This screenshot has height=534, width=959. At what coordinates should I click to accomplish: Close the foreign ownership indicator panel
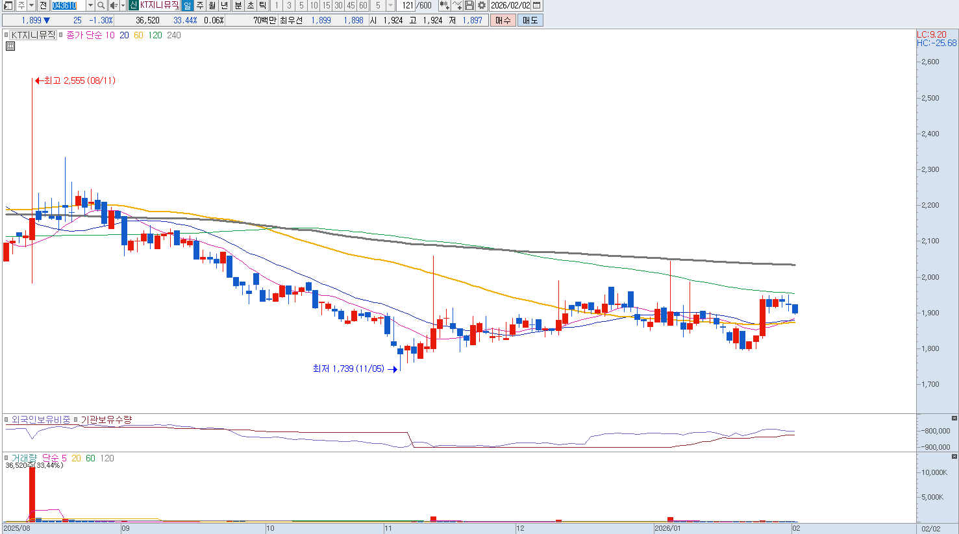point(954,418)
